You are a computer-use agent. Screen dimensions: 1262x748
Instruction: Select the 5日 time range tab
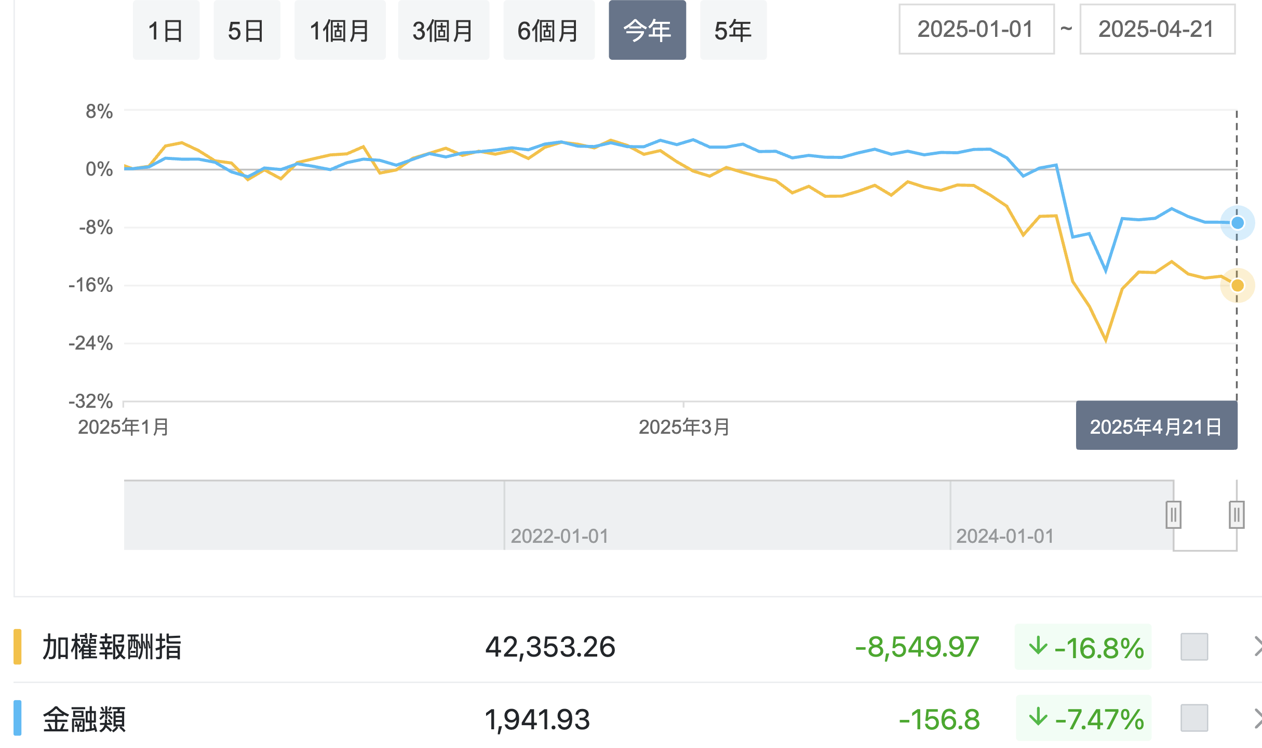pyautogui.click(x=247, y=30)
